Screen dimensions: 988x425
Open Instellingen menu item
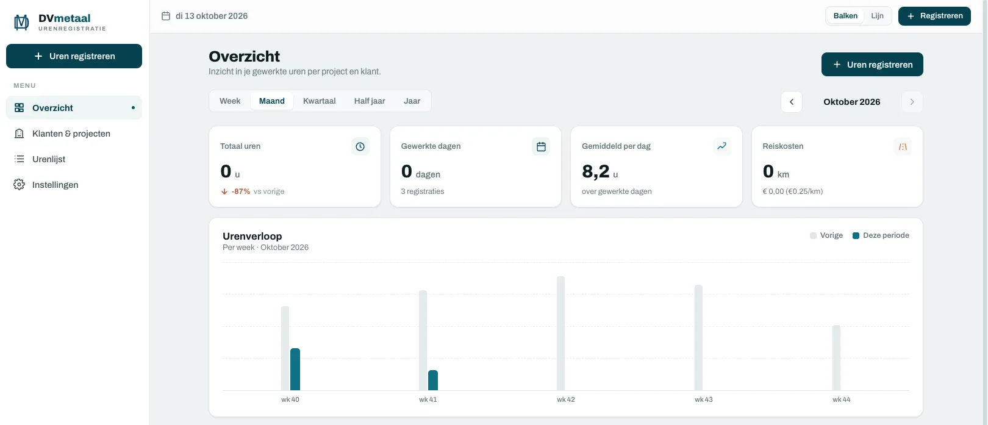(74, 185)
